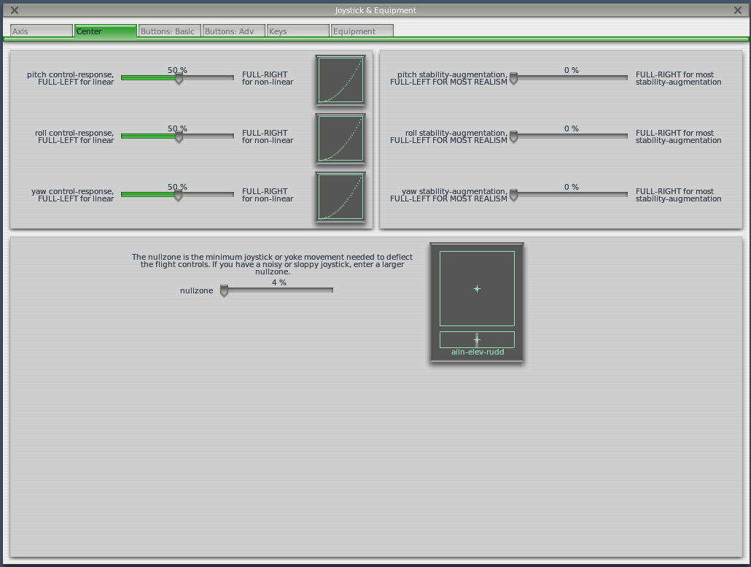Set the pitch stability-augmentation slider
The image size is (751, 567).
[x=513, y=79]
